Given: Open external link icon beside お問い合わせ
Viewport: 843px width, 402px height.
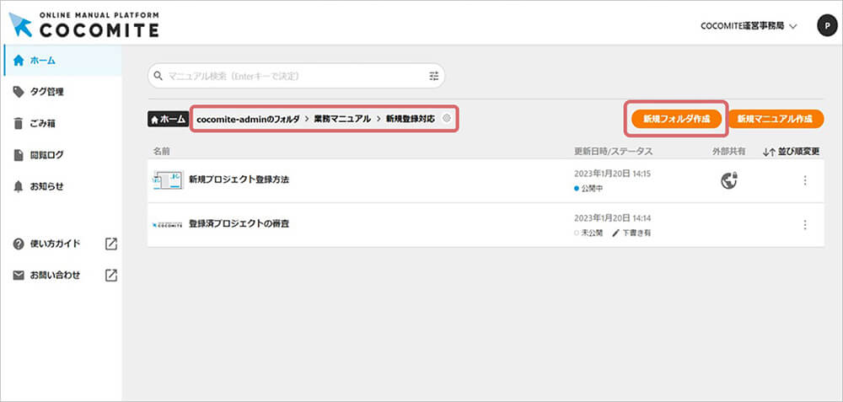Looking at the screenshot, I should 111,276.
